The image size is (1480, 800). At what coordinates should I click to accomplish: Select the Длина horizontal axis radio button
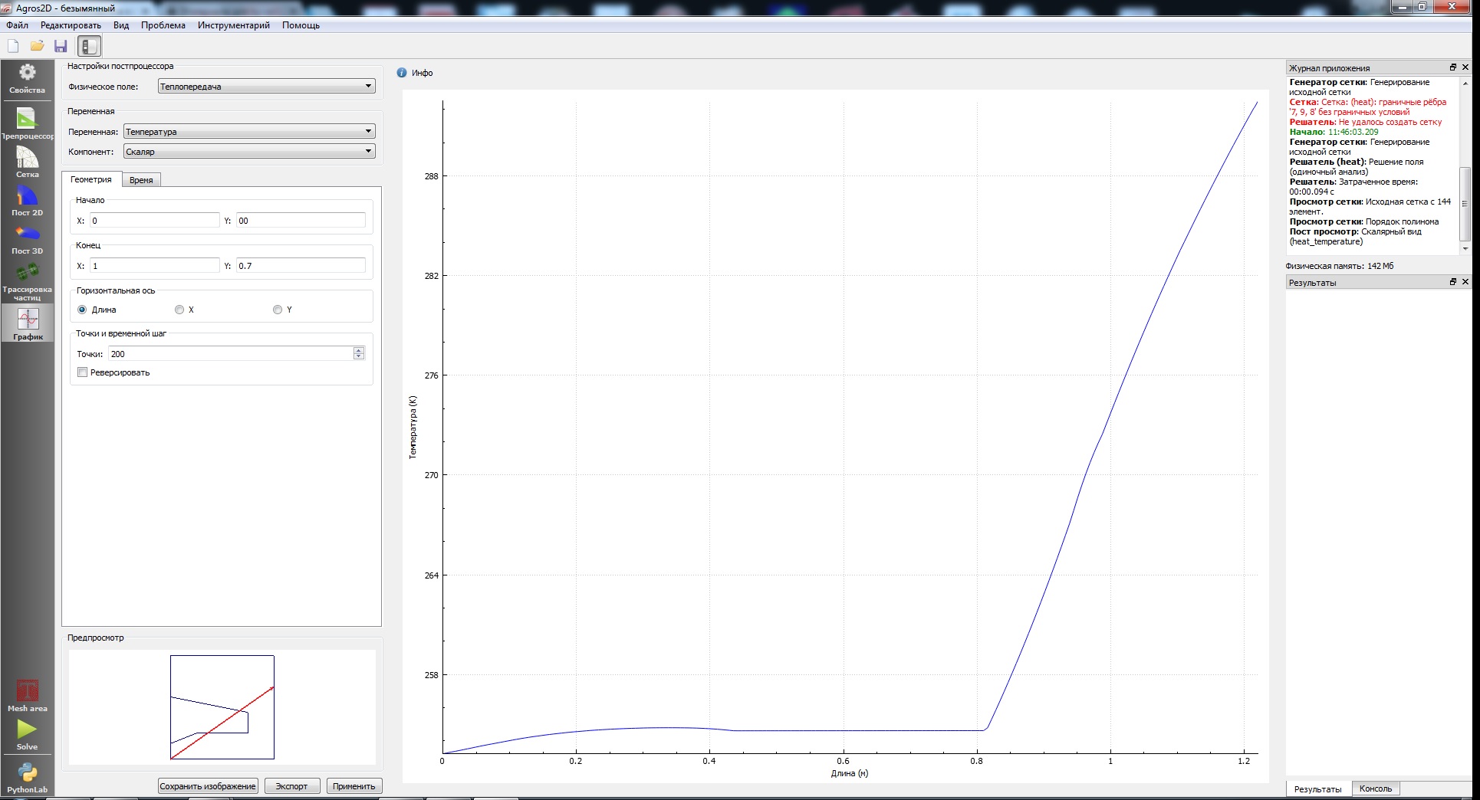pyautogui.click(x=83, y=310)
